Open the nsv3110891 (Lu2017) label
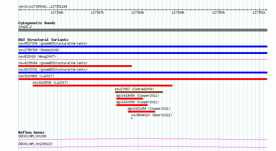This screenshot has width=276, height=151. (36, 76)
